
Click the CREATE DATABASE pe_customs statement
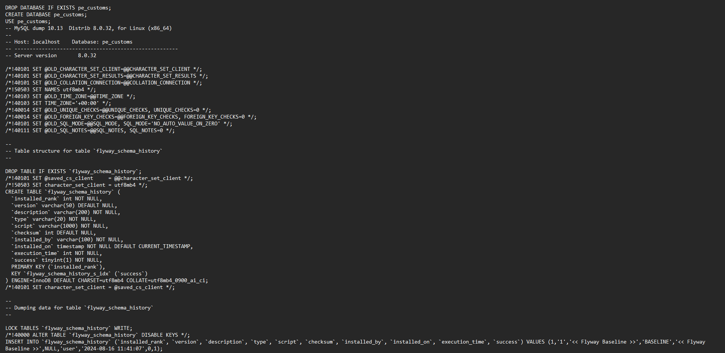click(46, 14)
